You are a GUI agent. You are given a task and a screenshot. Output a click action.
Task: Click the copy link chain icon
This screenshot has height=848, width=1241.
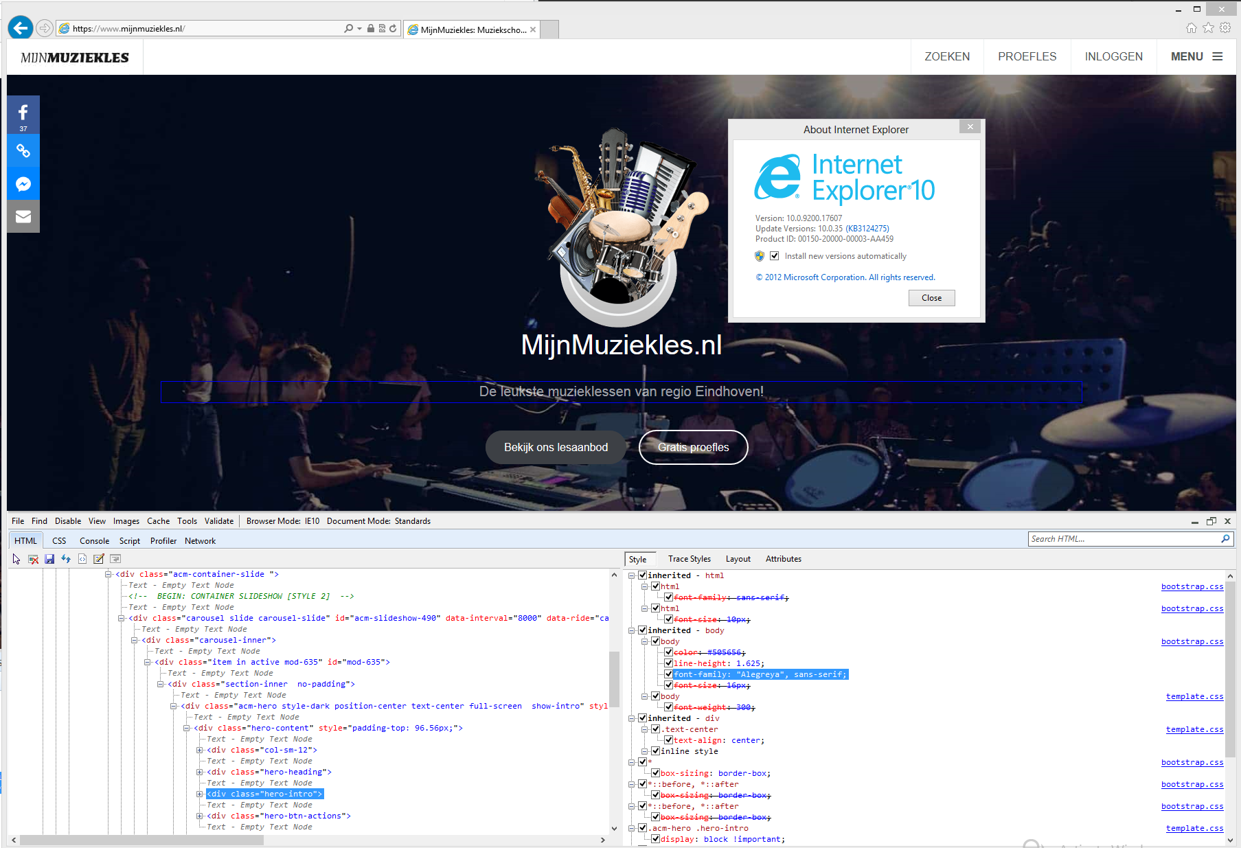(23, 151)
